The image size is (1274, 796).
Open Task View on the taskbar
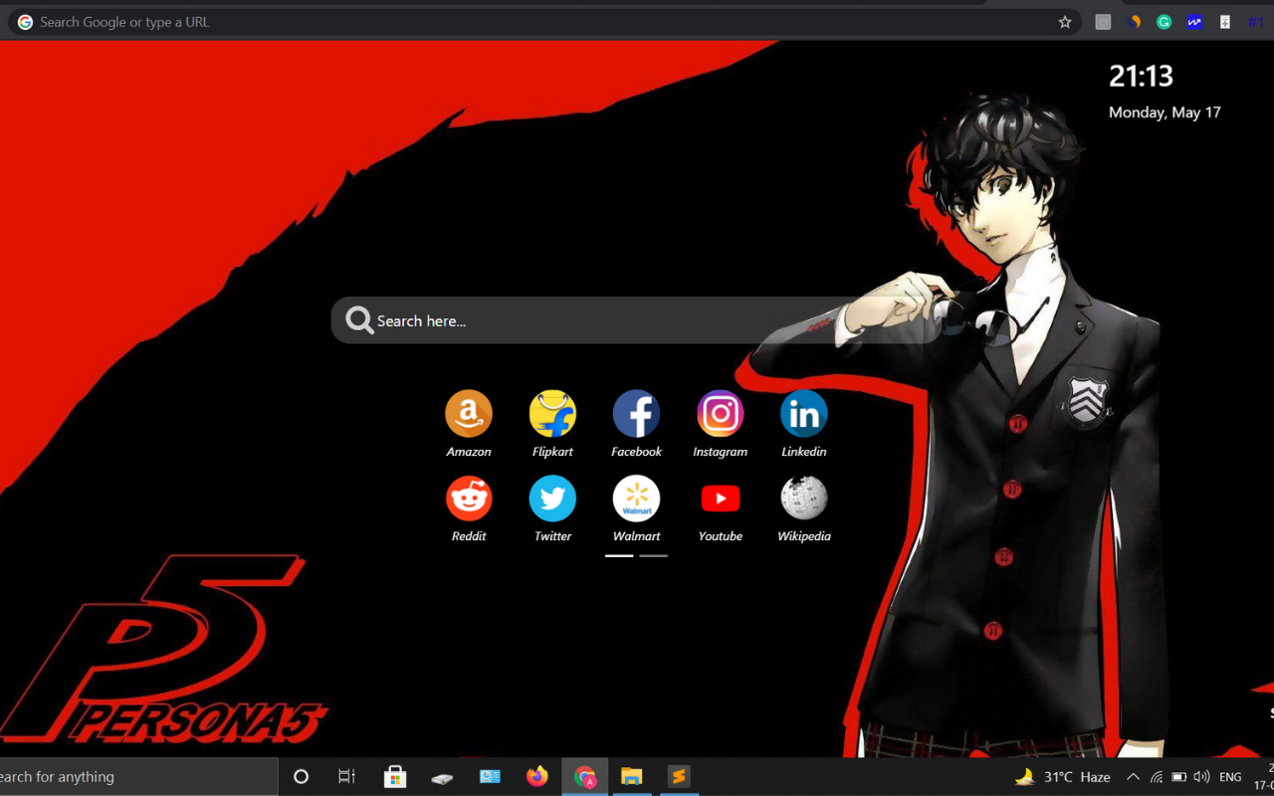(346, 777)
